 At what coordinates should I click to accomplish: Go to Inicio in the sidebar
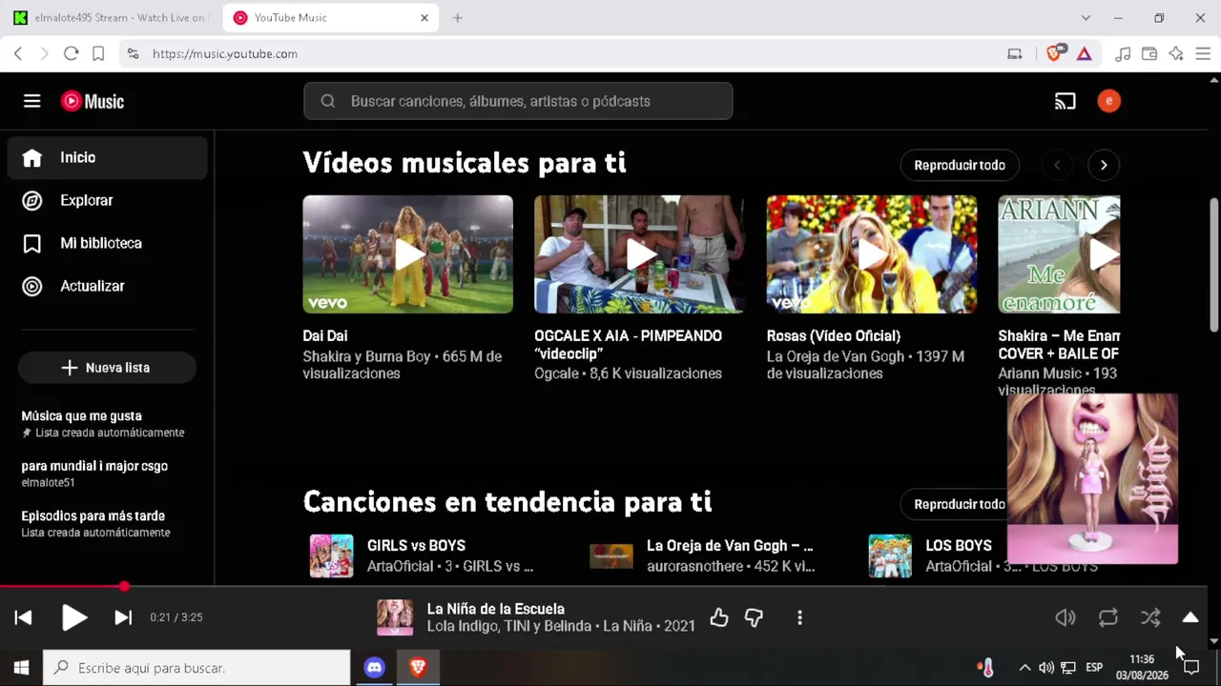pos(107,157)
